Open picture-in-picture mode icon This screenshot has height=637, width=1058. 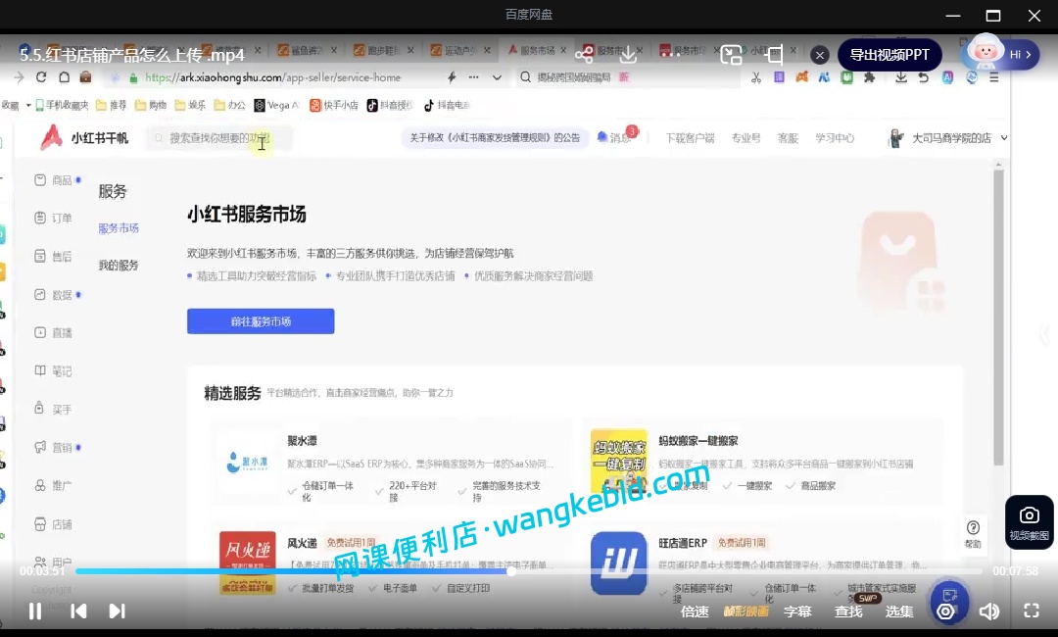coord(731,55)
